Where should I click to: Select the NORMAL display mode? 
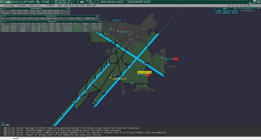coord(51,5)
